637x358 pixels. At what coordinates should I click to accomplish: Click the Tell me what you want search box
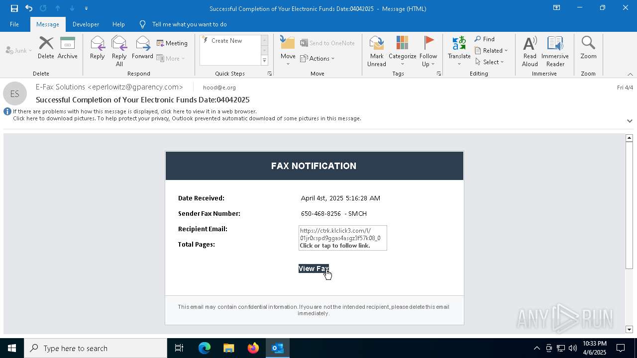tap(189, 24)
